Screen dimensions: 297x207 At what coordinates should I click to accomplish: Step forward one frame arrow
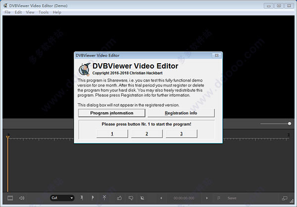(x=207, y=198)
